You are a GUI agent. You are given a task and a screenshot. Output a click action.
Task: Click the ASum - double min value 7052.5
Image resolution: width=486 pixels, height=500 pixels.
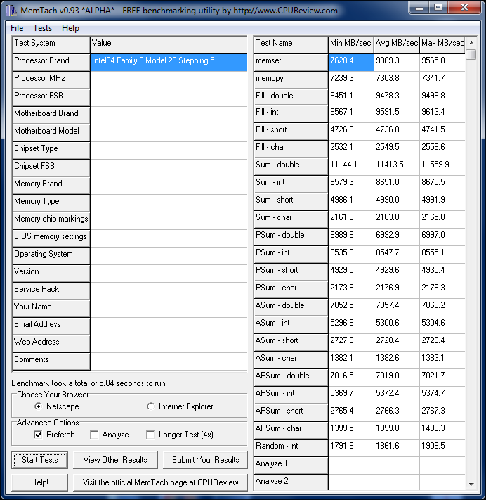point(351,307)
